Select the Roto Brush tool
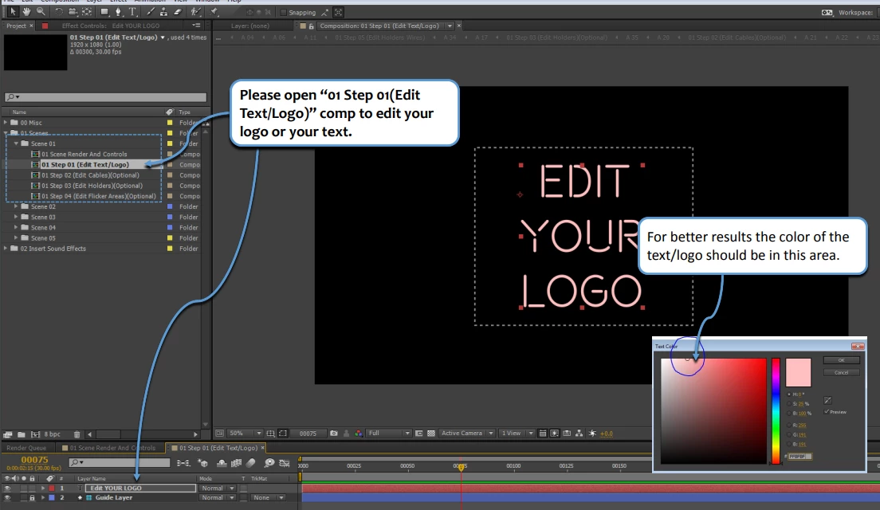The width and height of the screenshot is (880, 510). tap(195, 12)
